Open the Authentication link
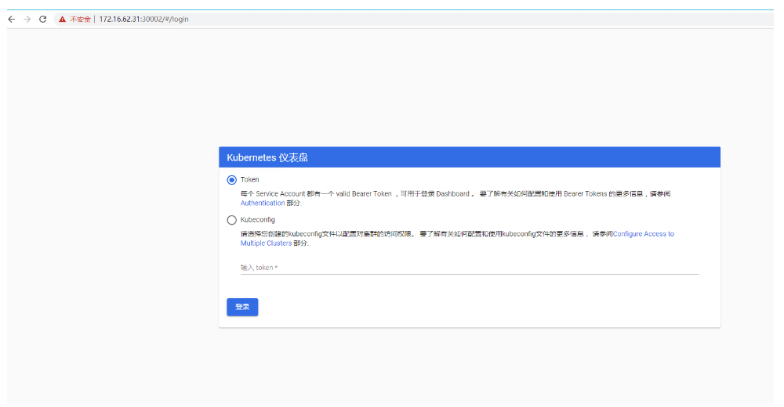Screen dimensions: 784x407 coord(263,203)
